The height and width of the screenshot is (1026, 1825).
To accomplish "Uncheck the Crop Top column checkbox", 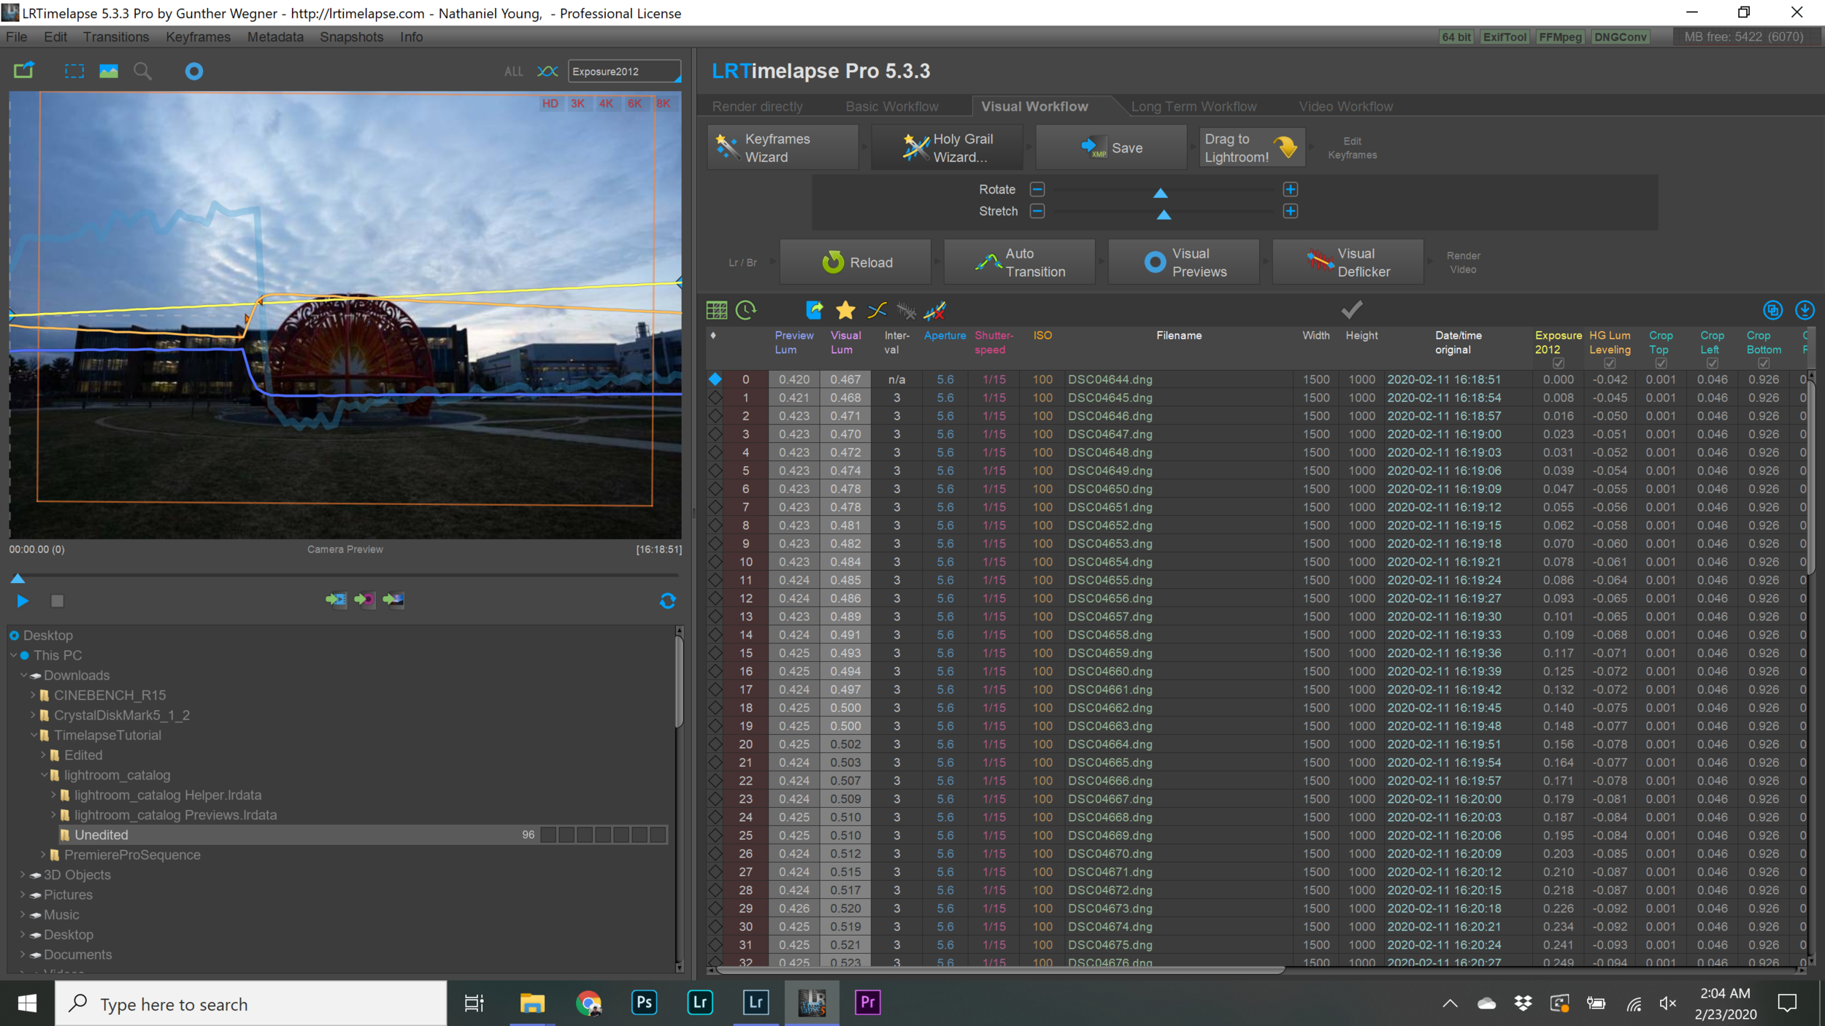I will click(1661, 363).
